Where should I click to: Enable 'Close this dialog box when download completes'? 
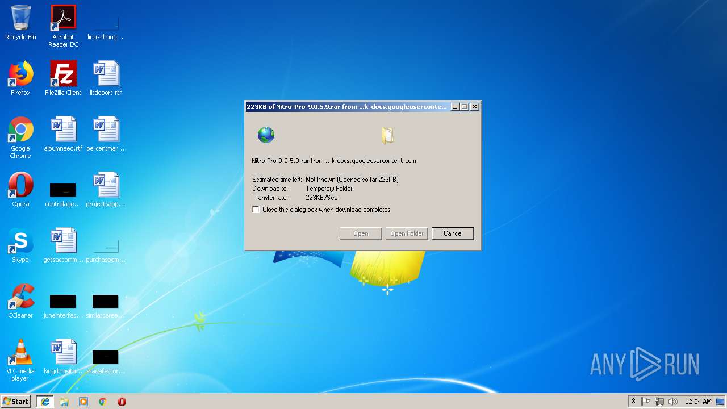(256, 210)
